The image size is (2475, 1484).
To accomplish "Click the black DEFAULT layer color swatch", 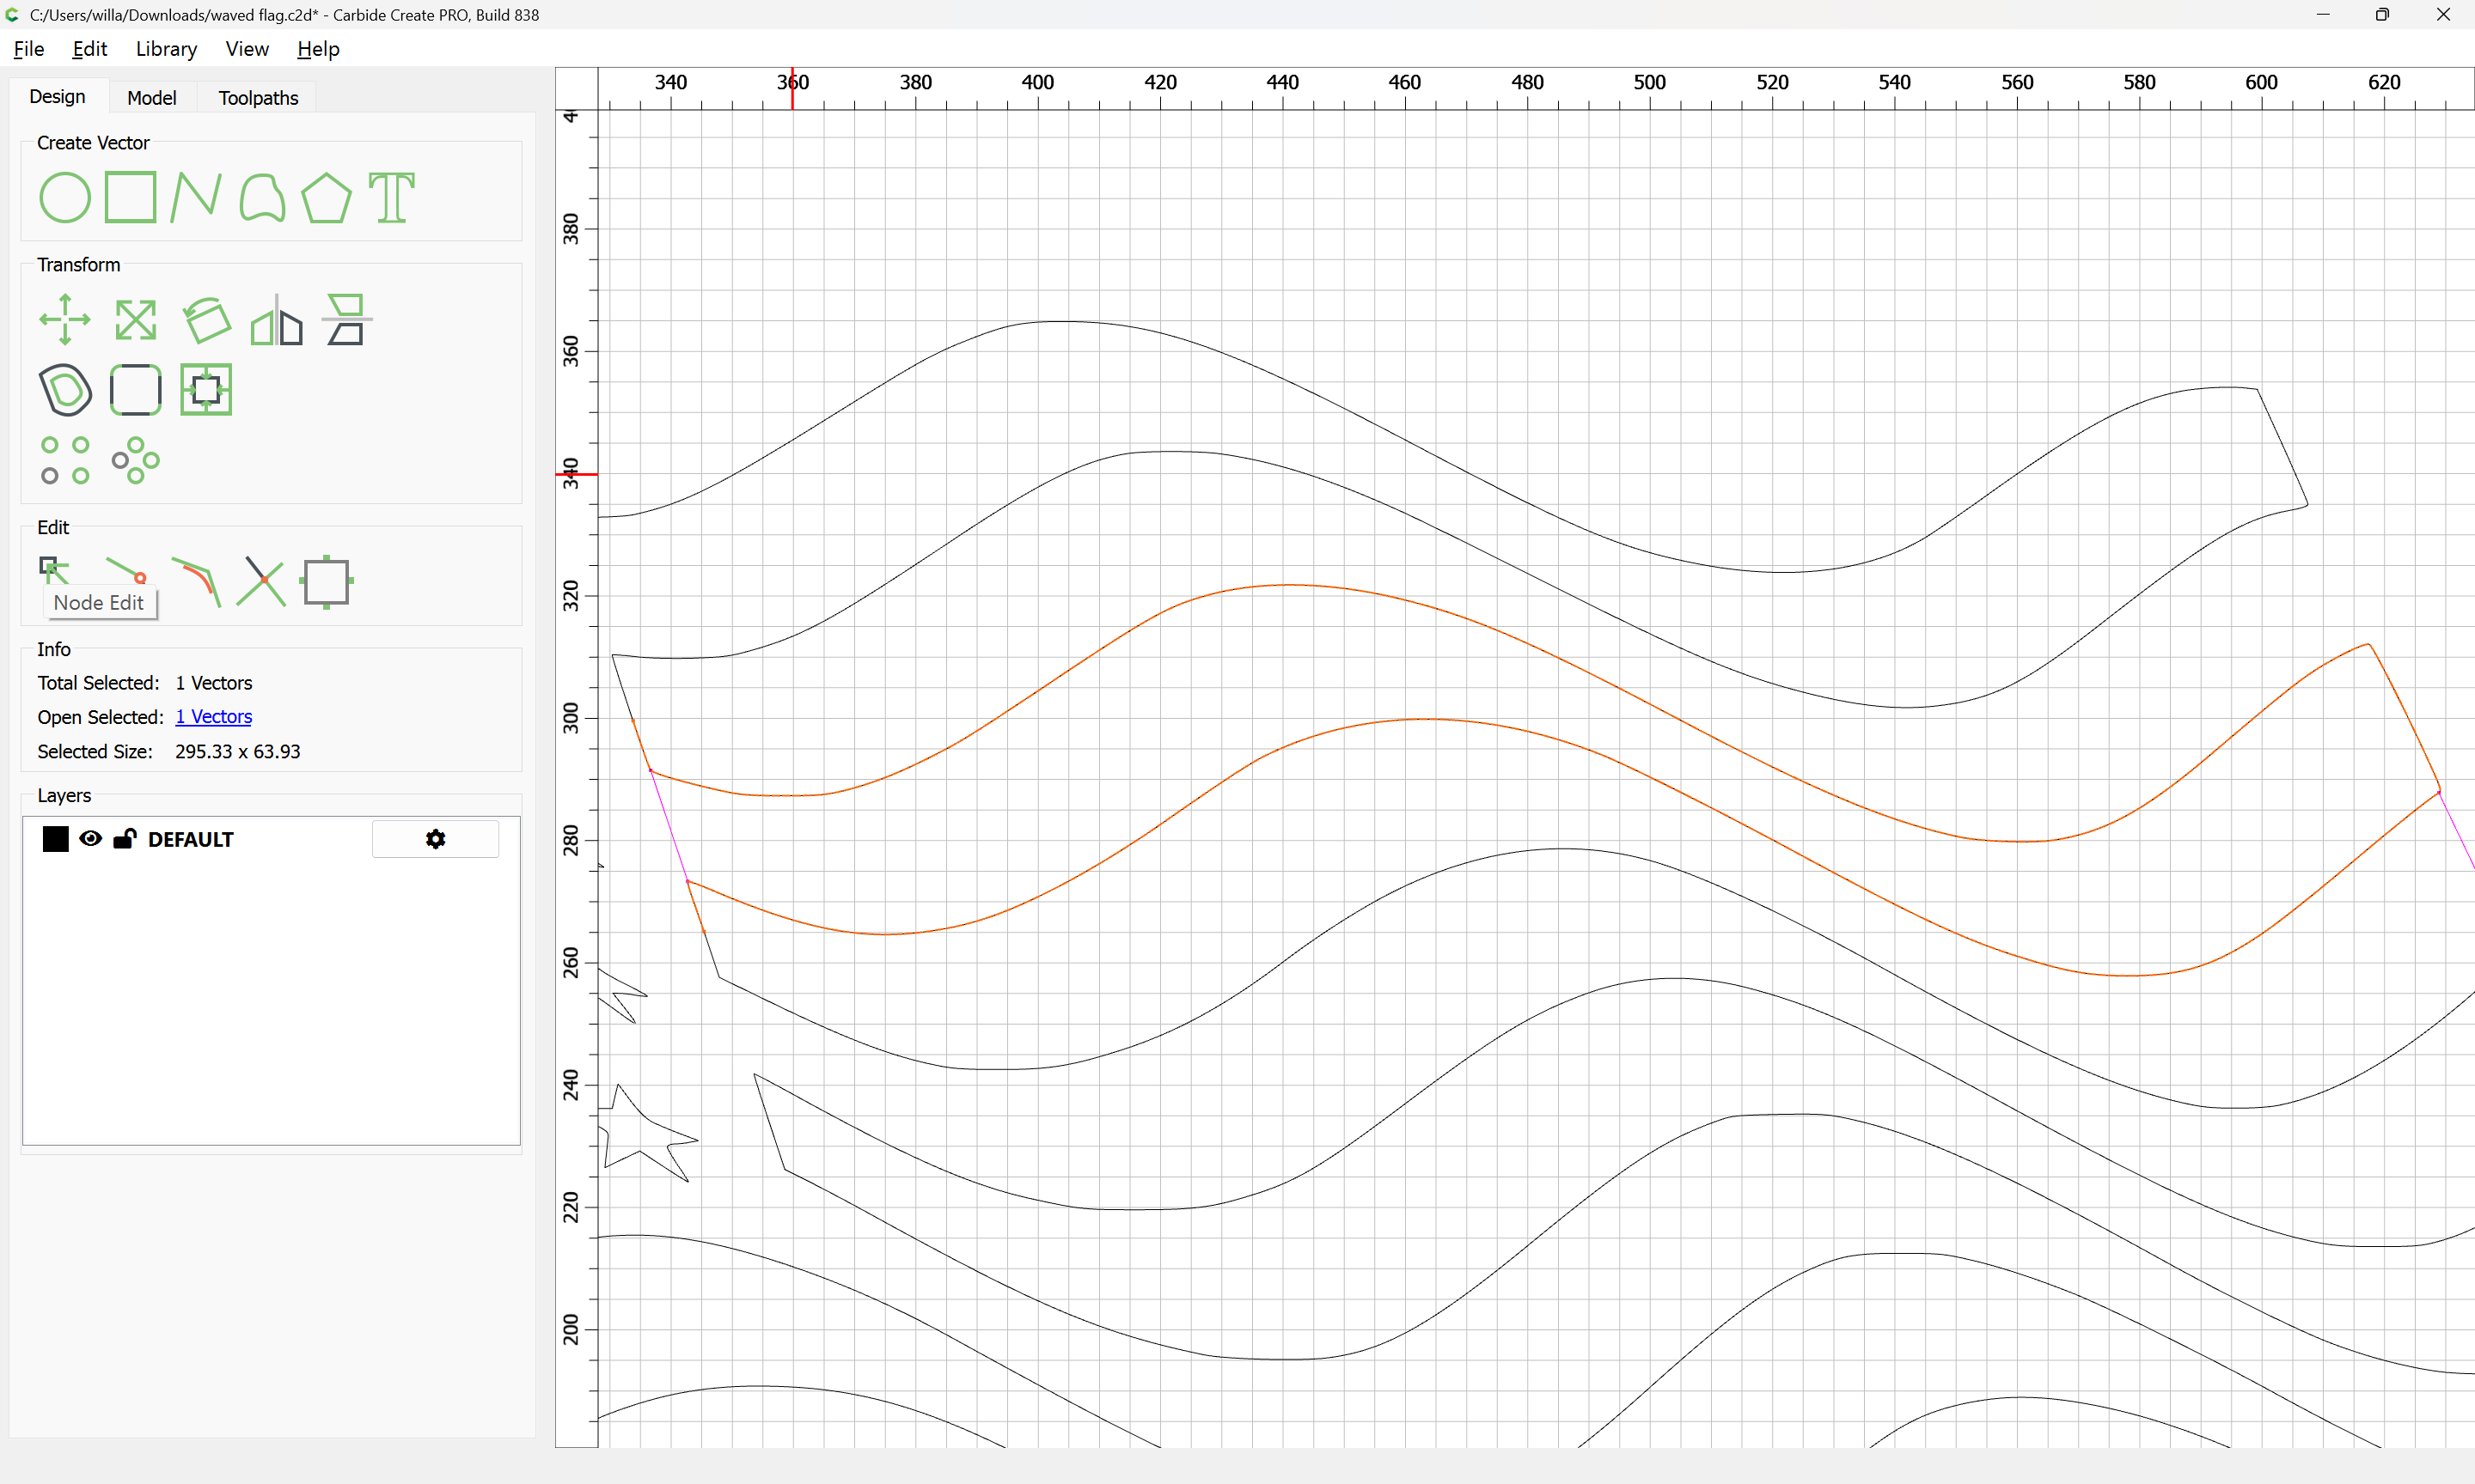I will point(56,839).
